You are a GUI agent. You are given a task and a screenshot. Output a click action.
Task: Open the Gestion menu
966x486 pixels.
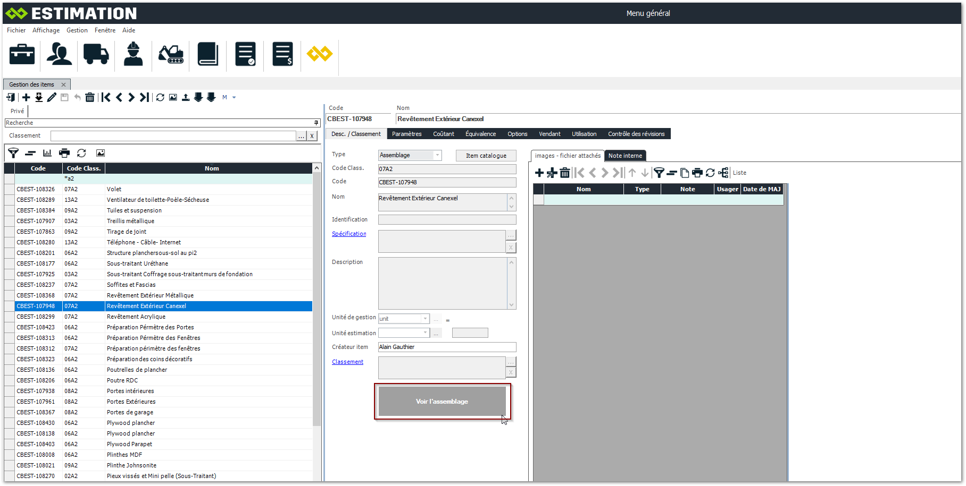tap(77, 30)
